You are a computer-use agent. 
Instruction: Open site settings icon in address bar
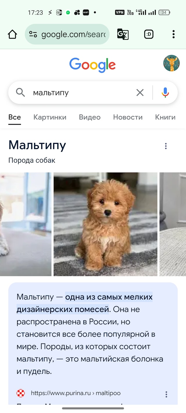[x=33, y=34]
